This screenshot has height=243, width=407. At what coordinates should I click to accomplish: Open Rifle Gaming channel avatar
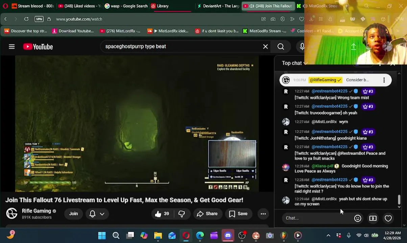point(12,213)
